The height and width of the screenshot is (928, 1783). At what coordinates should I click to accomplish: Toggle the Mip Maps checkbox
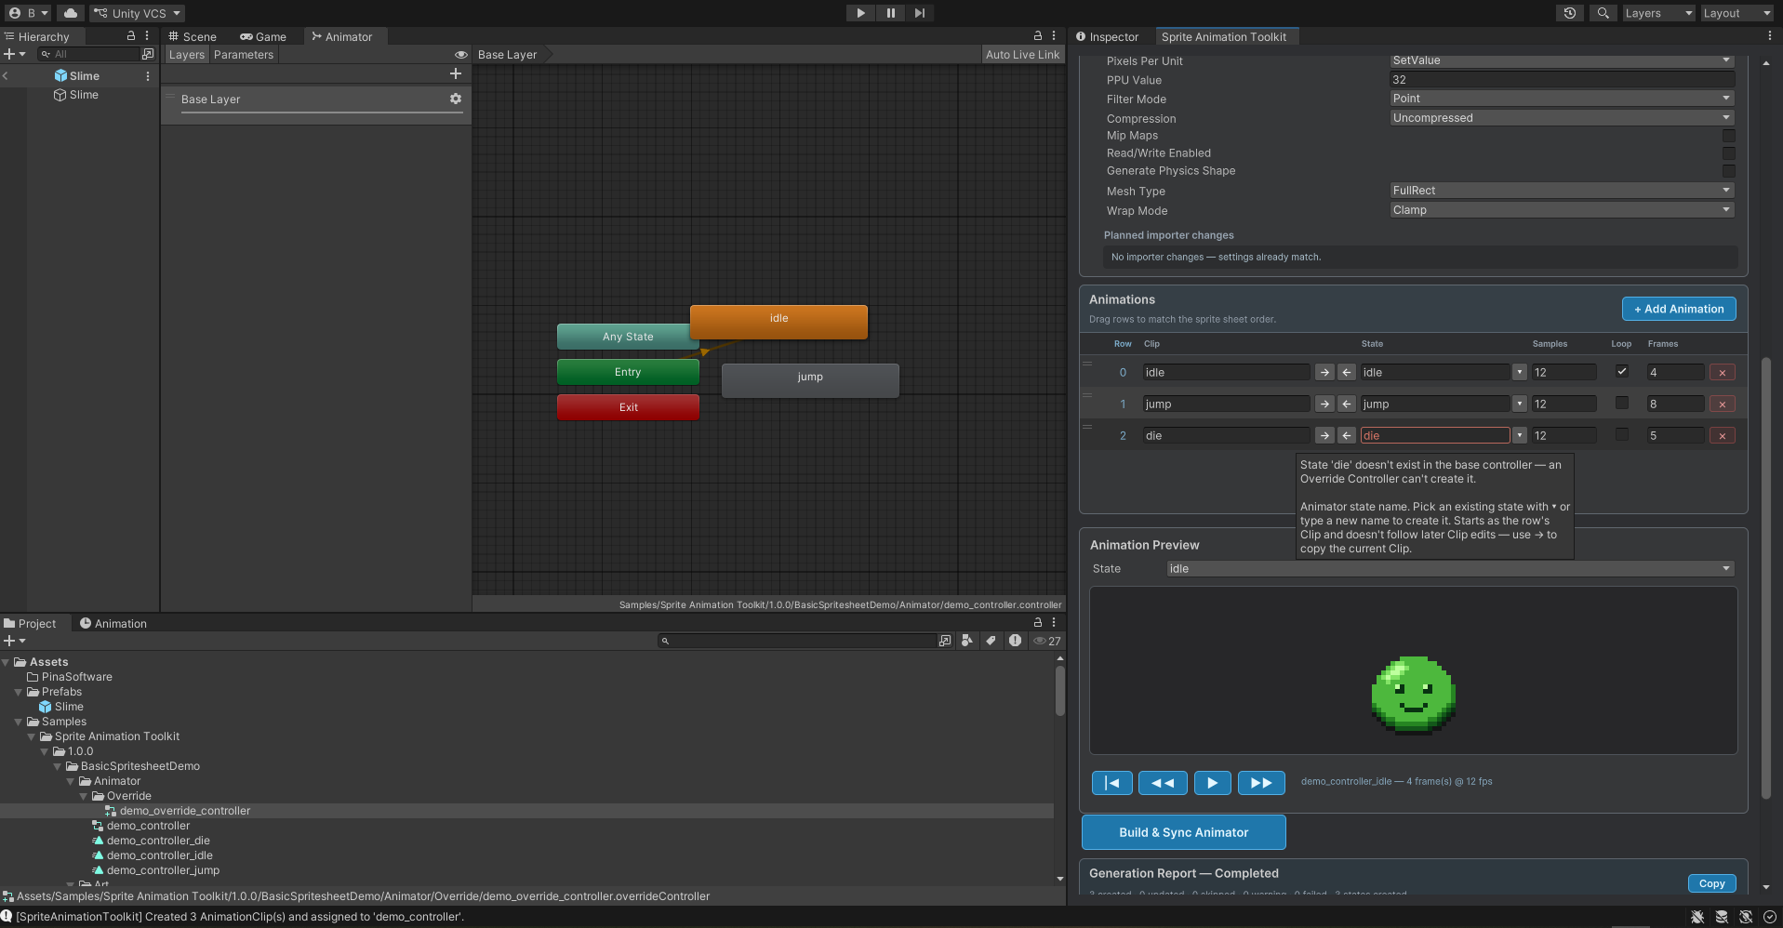coord(1728,136)
